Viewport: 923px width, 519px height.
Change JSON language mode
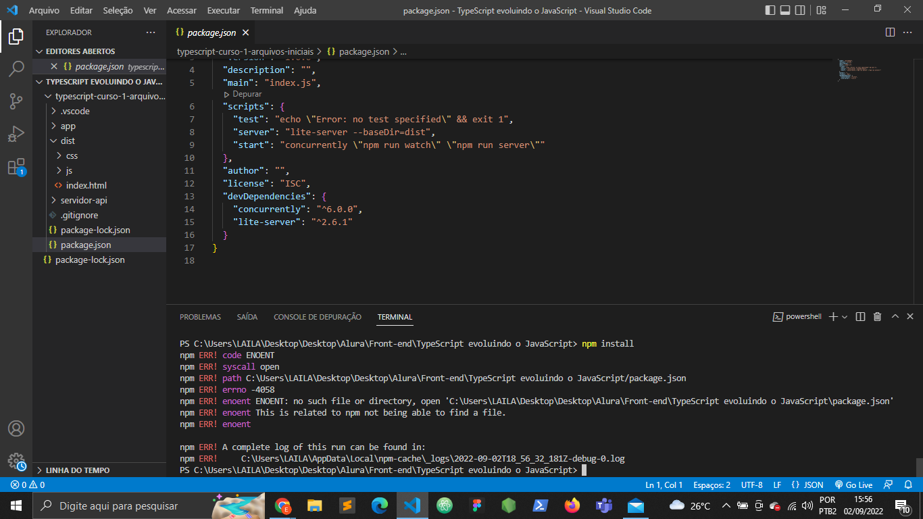click(807, 485)
